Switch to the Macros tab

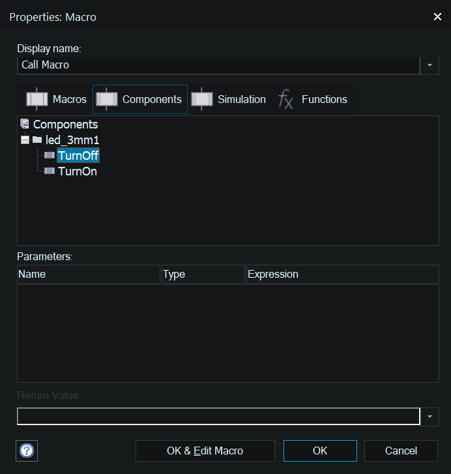coord(56,100)
